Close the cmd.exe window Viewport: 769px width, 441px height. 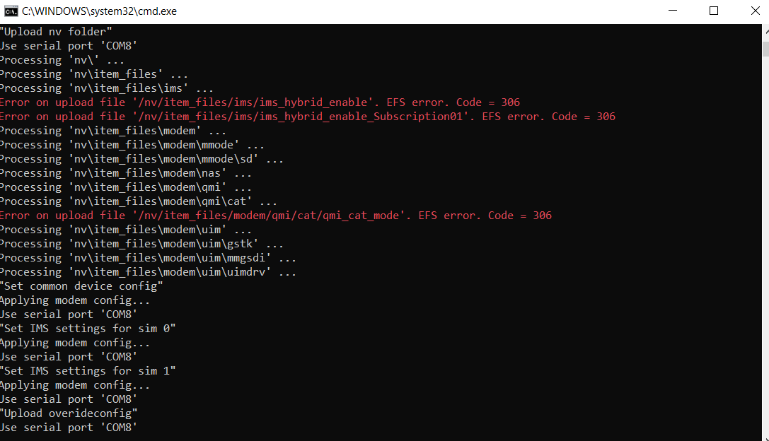(x=756, y=11)
